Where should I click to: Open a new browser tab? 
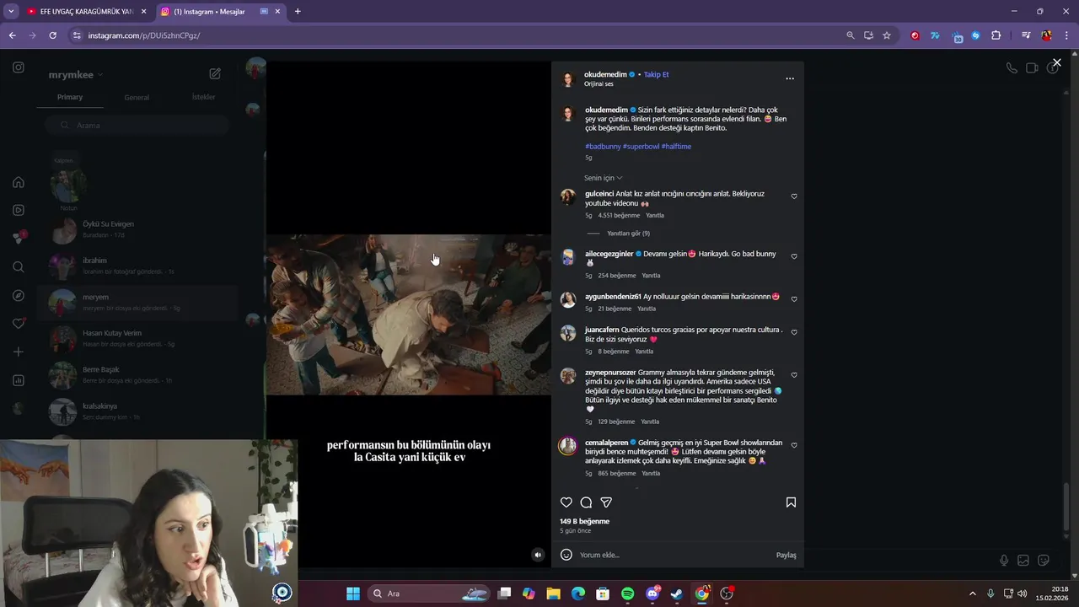298,12
